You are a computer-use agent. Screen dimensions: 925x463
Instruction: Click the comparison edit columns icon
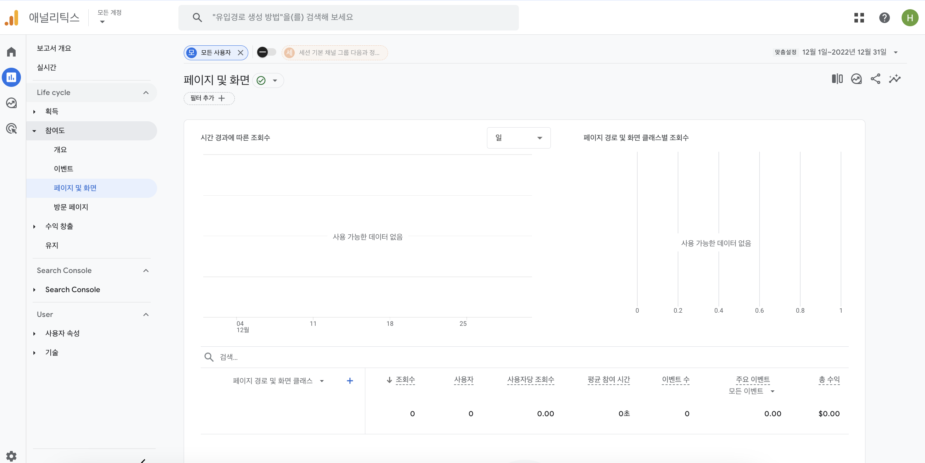(x=837, y=79)
